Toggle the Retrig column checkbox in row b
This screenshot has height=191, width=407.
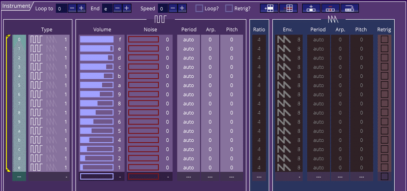(385, 140)
